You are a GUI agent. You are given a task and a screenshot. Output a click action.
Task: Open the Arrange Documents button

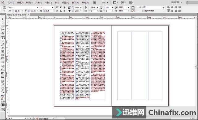pos(131,2)
